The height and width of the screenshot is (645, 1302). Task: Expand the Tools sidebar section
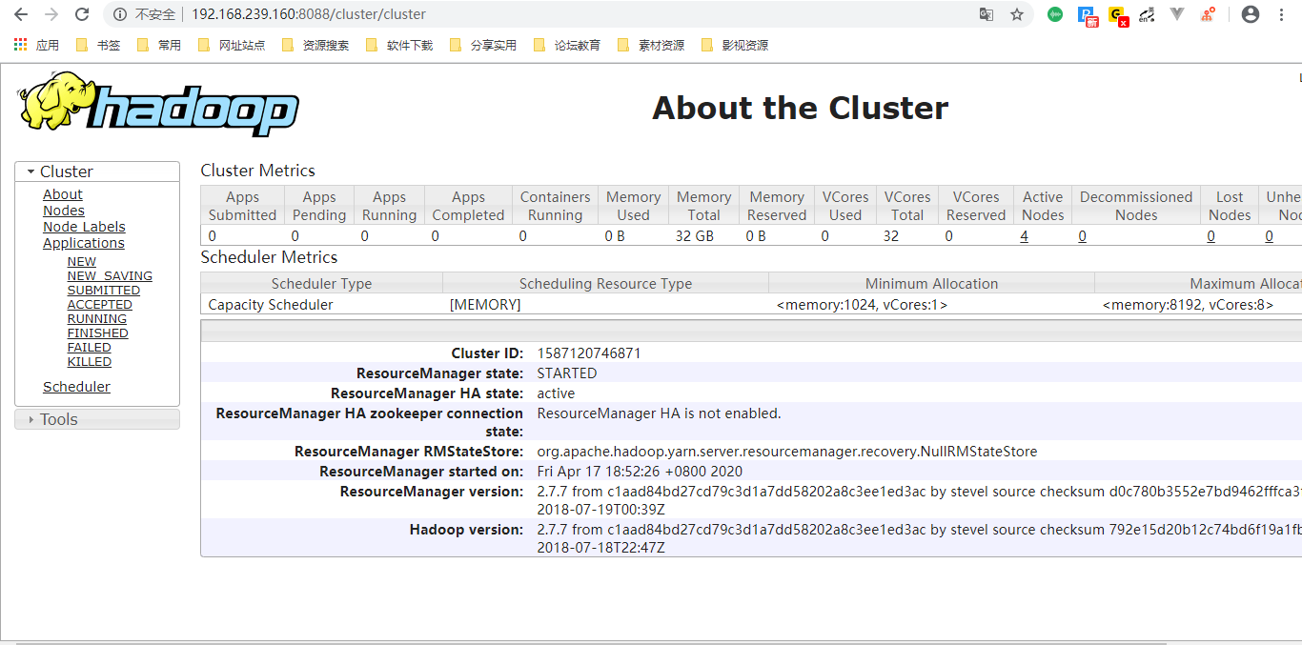pyautogui.click(x=97, y=419)
